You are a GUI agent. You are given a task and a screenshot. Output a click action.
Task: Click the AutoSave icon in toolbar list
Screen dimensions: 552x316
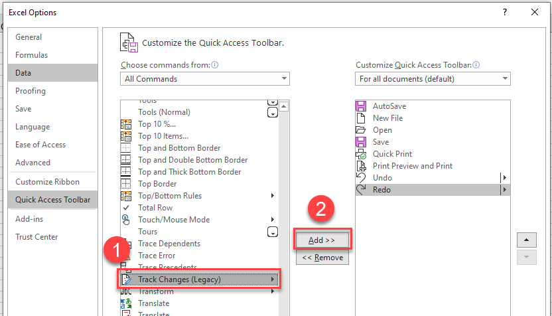pyautogui.click(x=361, y=106)
